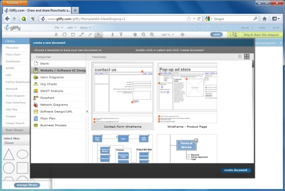Open the zoom percentage dropdown

(168, 35)
